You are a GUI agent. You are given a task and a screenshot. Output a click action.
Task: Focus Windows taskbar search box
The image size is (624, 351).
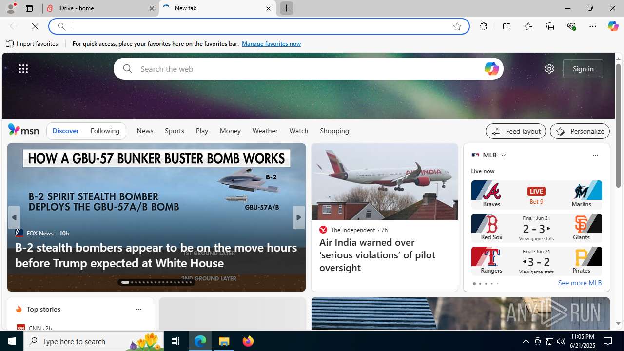(93, 341)
